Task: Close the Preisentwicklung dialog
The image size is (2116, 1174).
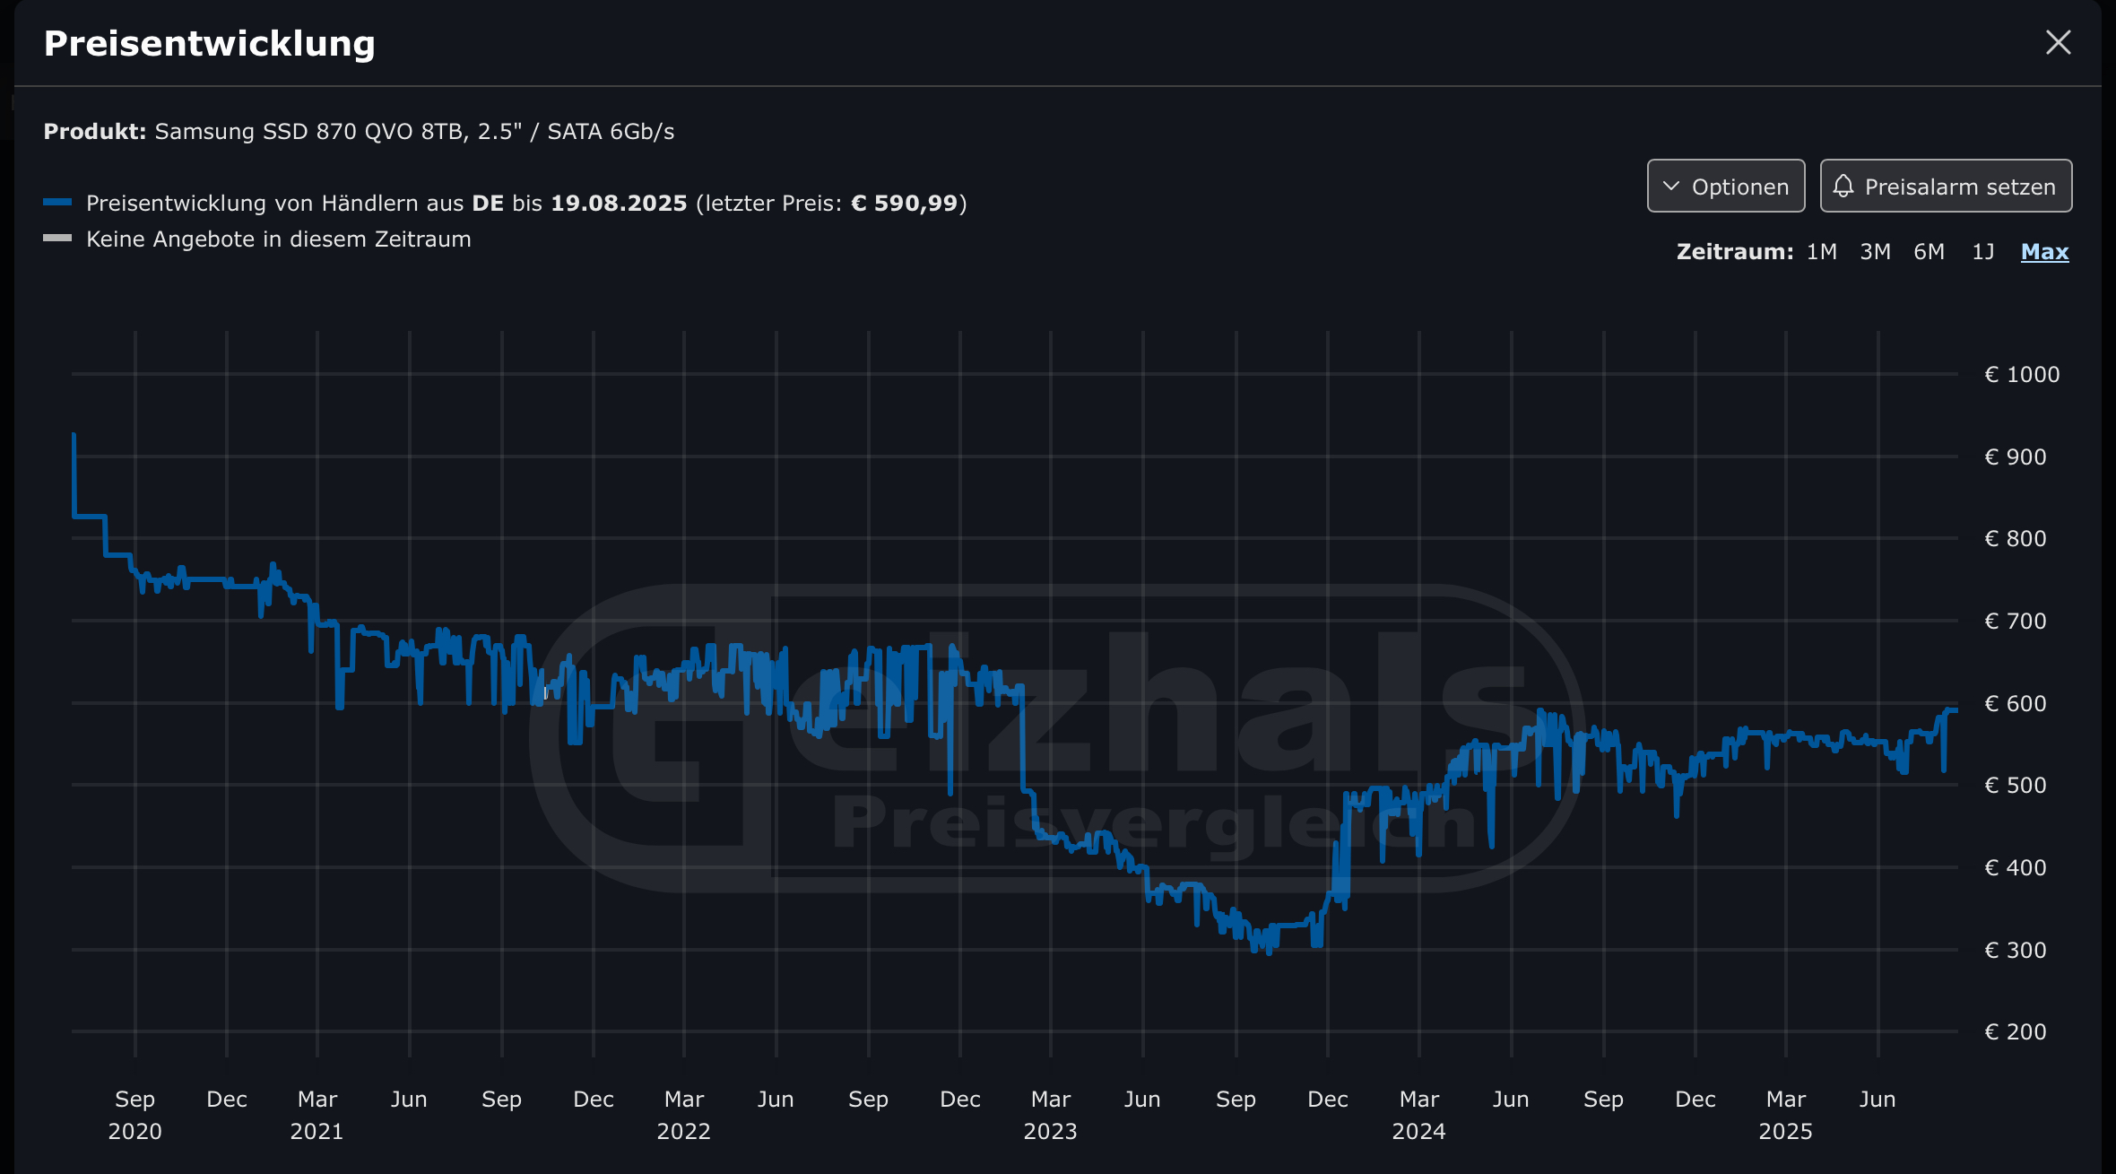Action: 2058,42
